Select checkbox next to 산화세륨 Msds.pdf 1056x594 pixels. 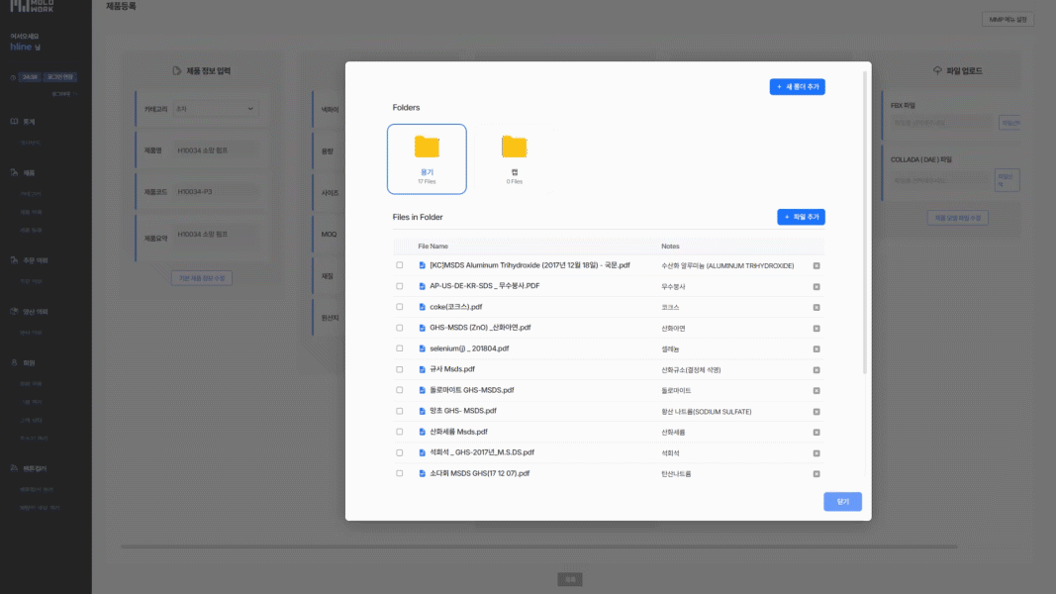(400, 432)
